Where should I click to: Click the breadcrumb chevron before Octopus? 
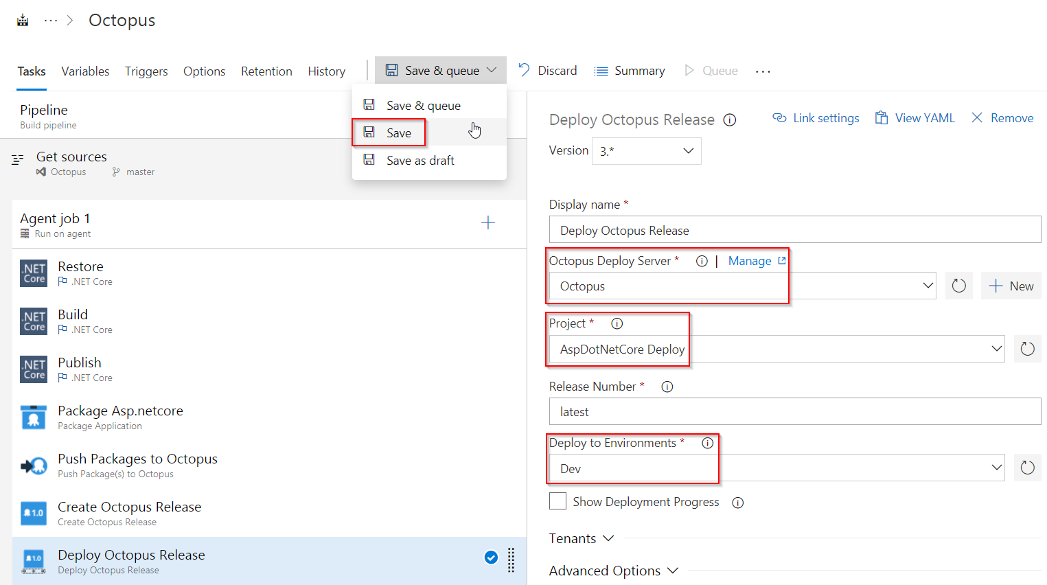70,21
